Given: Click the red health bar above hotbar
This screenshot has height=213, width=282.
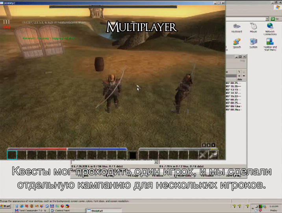Looking at the screenshot, I should coord(37,149).
